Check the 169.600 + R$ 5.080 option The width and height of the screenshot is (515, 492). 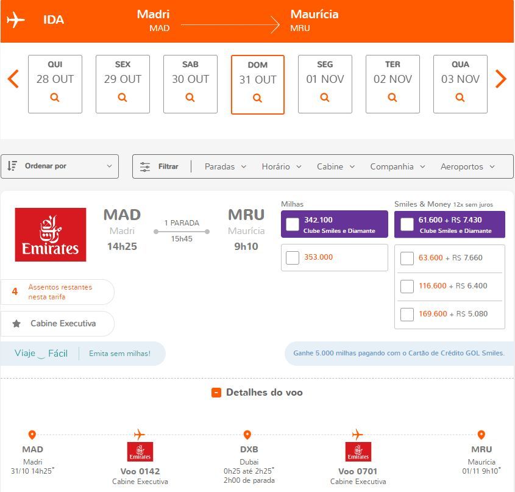(407, 315)
